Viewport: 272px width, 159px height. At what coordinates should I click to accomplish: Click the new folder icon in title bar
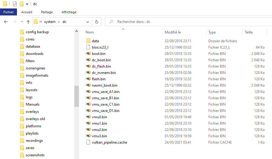22,4
